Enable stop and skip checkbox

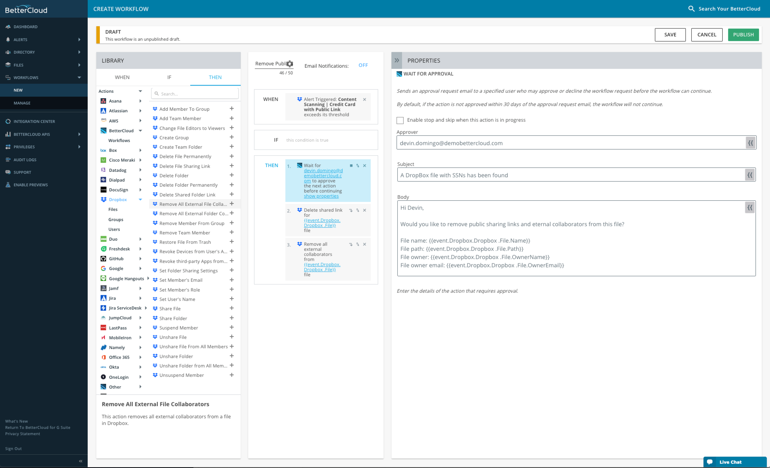pos(400,121)
